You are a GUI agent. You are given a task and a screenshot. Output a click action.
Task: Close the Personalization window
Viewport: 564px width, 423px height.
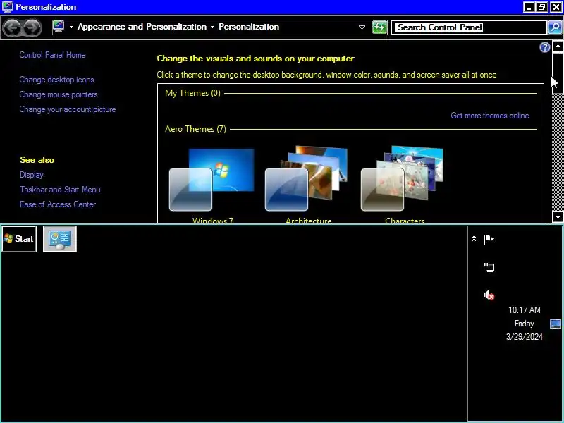coord(556,7)
